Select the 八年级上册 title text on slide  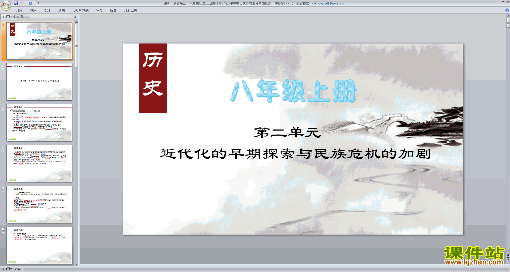pyautogui.click(x=294, y=91)
